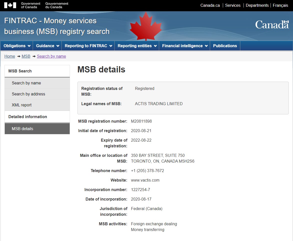Click the FINTRAC MSB registry search title
Image resolution: width=293 pixels, height=241 pixels.
57,26
